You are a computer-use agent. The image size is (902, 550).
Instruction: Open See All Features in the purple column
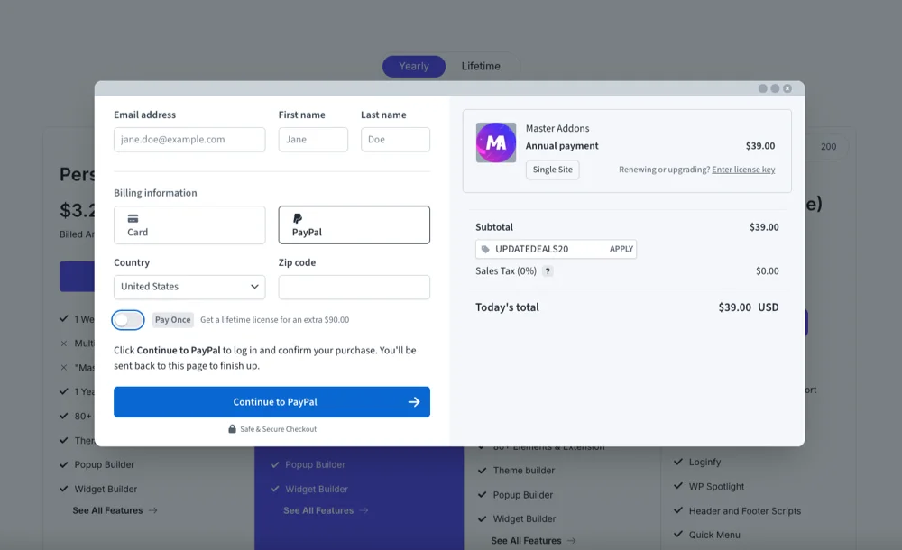[x=326, y=510]
